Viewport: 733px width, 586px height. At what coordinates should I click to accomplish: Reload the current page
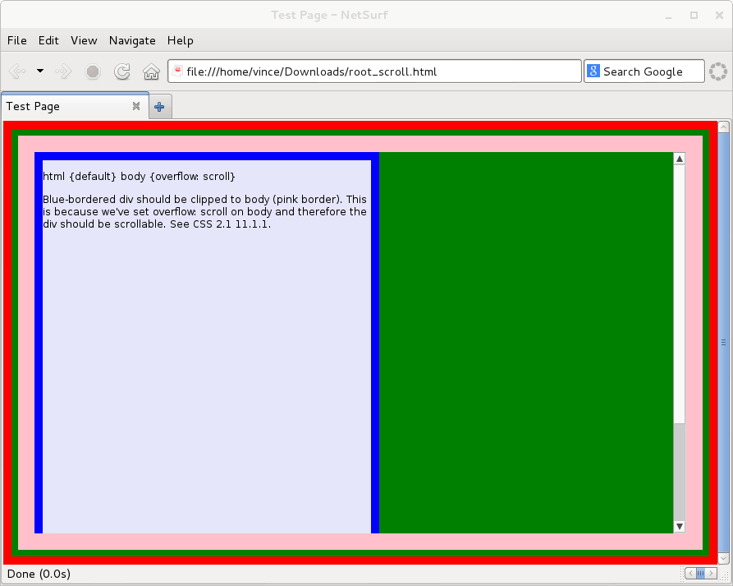[121, 72]
